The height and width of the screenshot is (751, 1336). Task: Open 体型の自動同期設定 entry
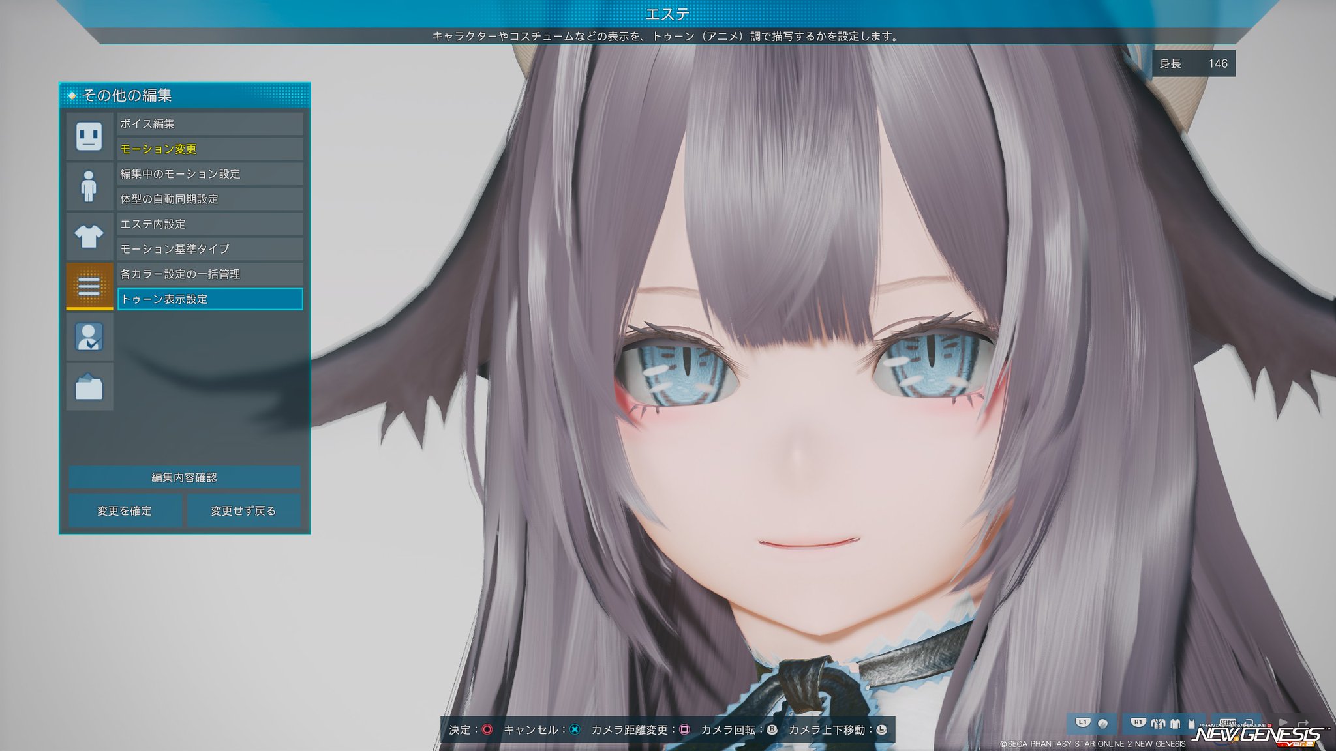(210, 199)
